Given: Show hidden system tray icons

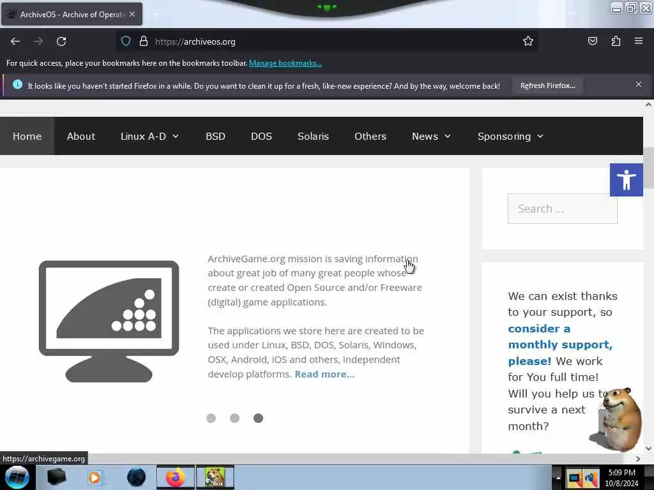Looking at the screenshot, I should (558, 477).
